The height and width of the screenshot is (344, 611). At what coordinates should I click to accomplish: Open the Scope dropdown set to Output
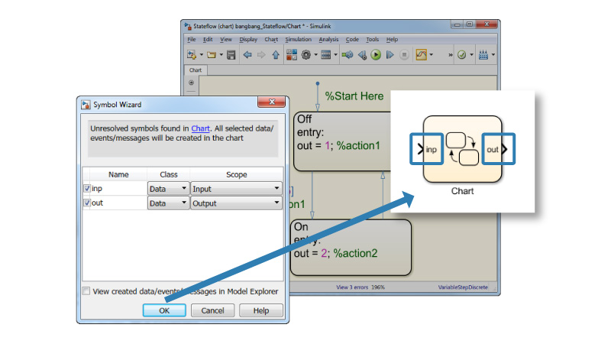(235, 203)
